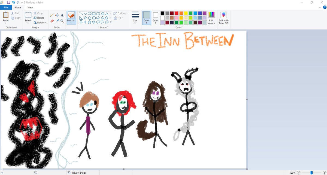Choose the Four-point star shape
Screen dimensions: 327x175
click(x=85, y=22)
